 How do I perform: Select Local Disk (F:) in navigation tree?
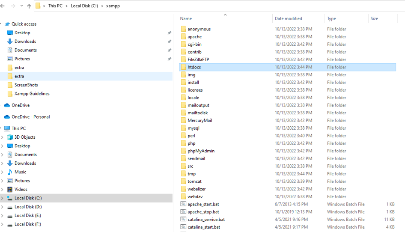click(x=28, y=224)
